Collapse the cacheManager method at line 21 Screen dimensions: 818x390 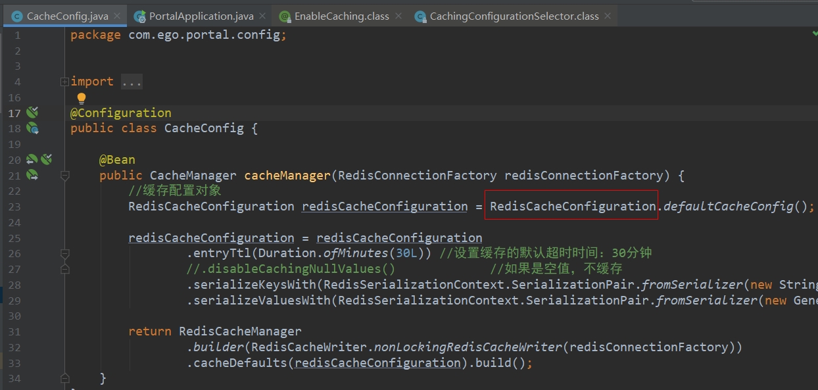pyautogui.click(x=64, y=176)
